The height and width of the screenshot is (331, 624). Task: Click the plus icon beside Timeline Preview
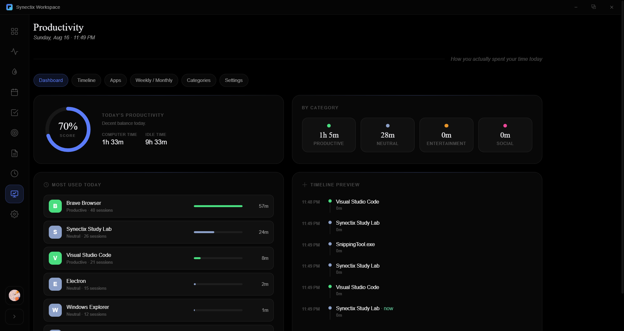pyautogui.click(x=305, y=185)
